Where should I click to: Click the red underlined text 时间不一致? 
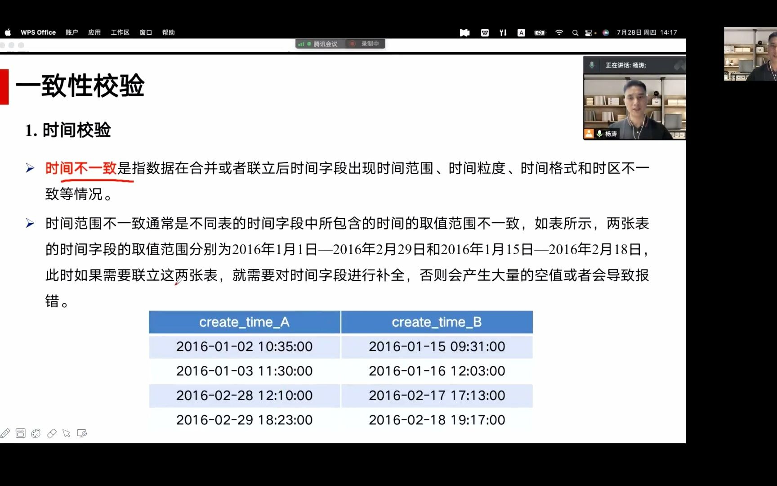click(81, 168)
